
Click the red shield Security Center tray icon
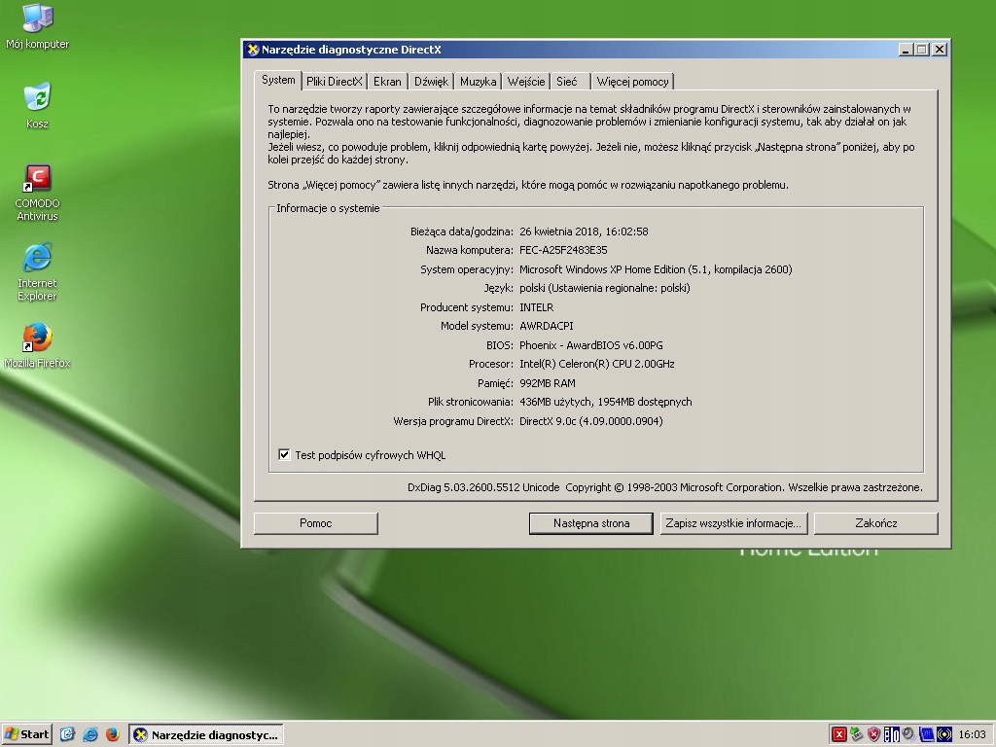click(874, 734)
